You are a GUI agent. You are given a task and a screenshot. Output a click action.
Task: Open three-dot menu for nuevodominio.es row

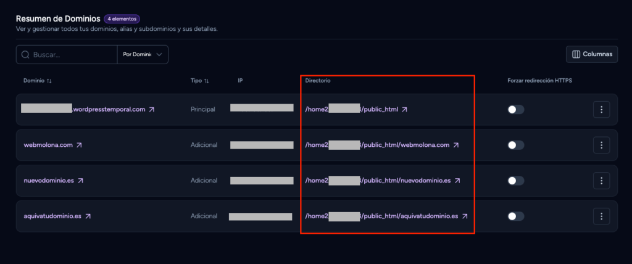(x=601, y=181)
